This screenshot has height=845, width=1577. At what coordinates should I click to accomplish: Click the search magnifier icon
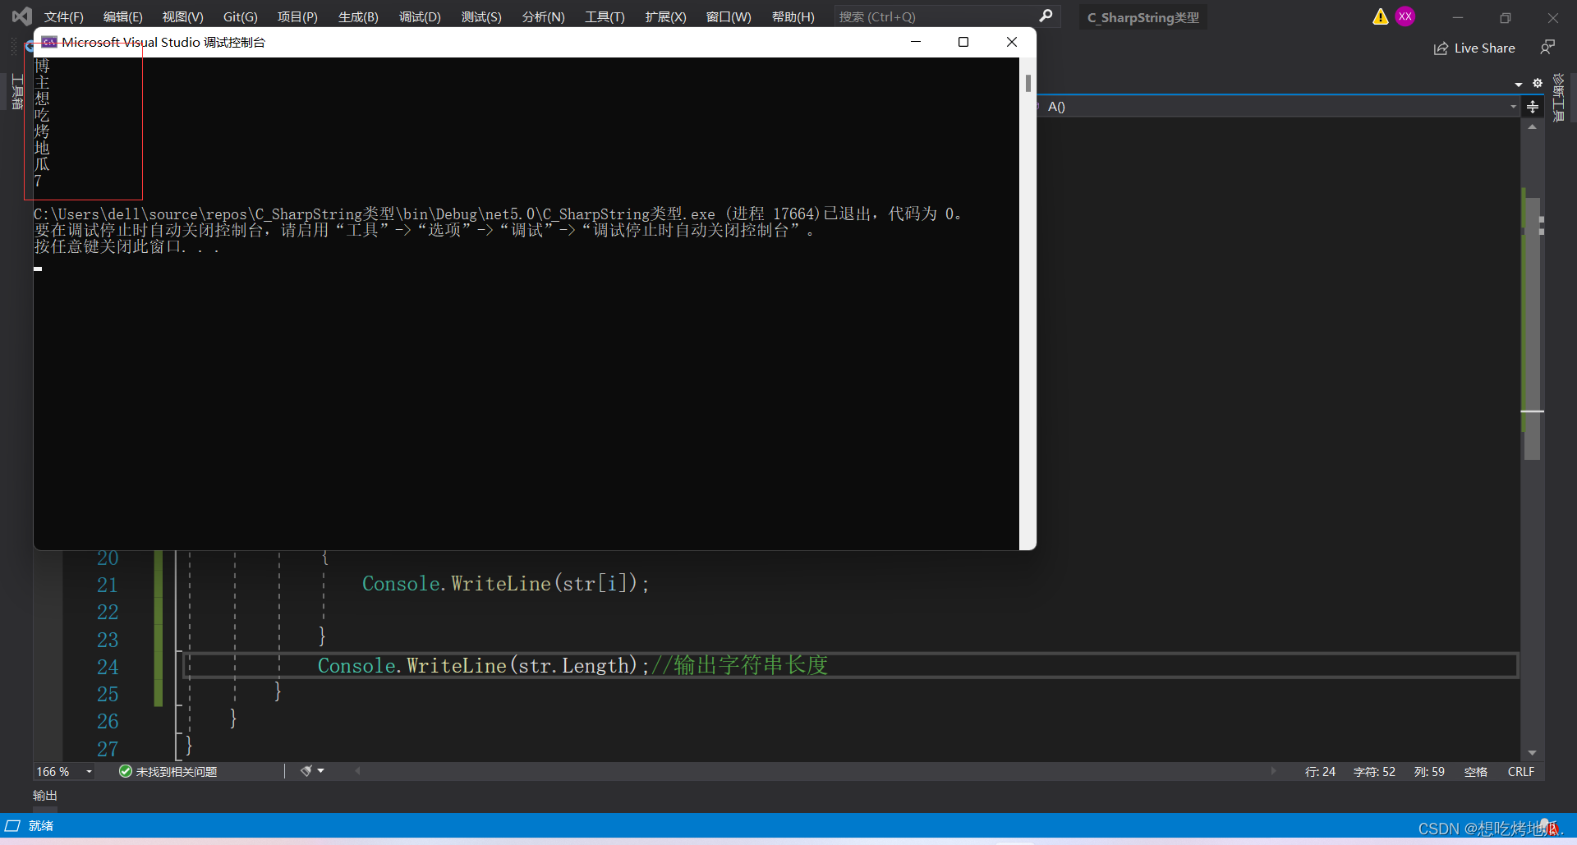(x=1046, y=16)
